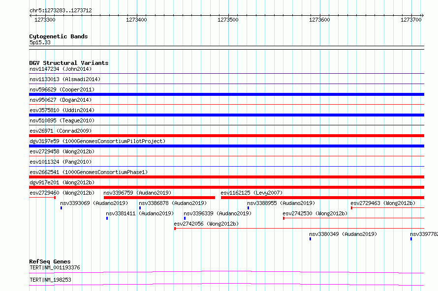The image size is (438, 291).
Task: Click the esv3575810 (Uddin2014) blue bar
Action: pos(226,115)
